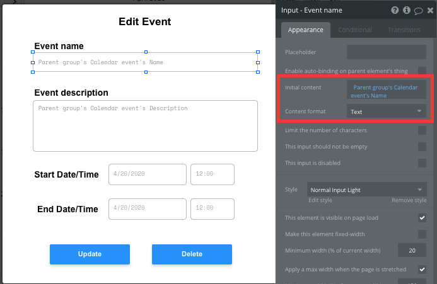
Task: Select the End date picker input
Action: pos(148,209)
